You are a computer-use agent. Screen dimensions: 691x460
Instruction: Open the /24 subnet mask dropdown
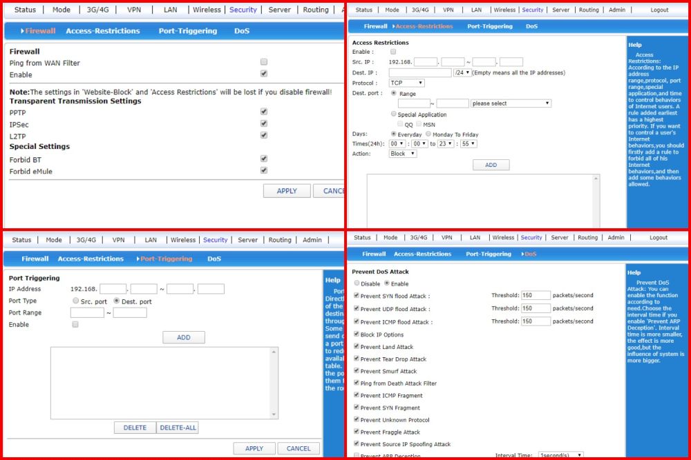click(462, 72)
